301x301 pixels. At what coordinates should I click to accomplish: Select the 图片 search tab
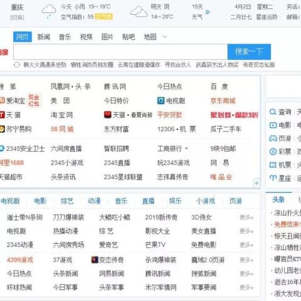[x=107, y=37]
